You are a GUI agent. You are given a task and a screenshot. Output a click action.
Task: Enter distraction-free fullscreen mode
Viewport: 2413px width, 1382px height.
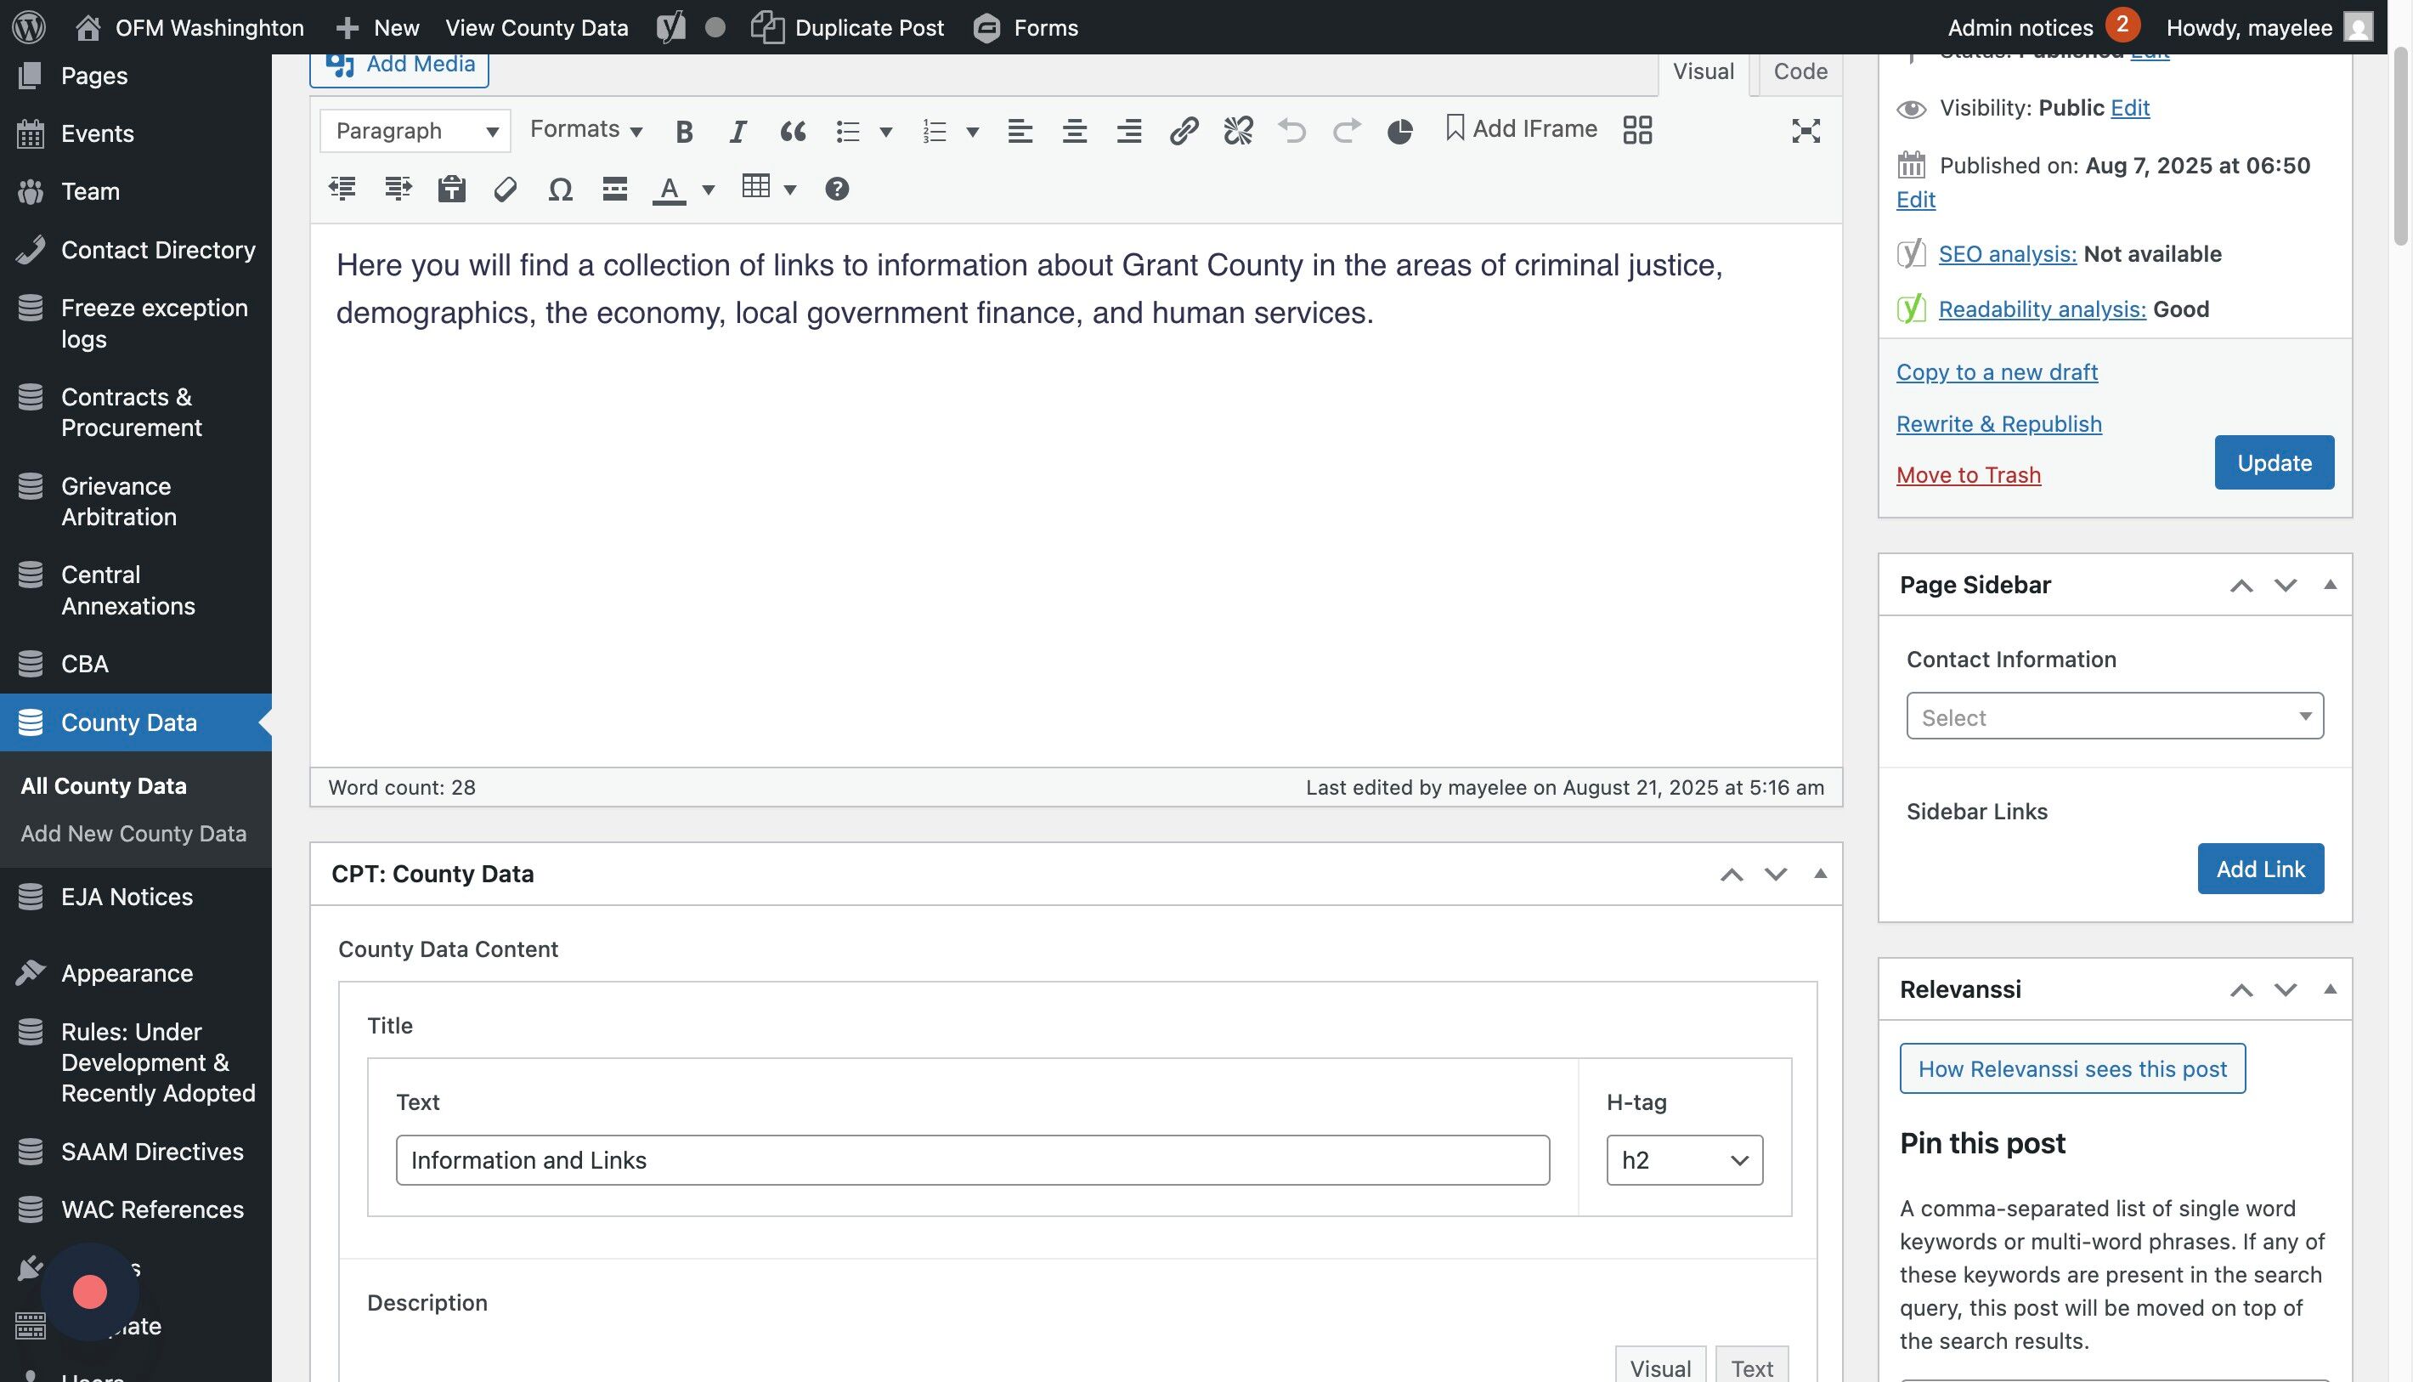click(1805, 131)
